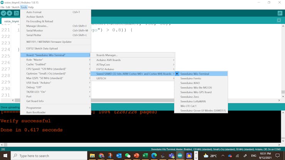The image size is (285, 160).
Task: Click the Type here to search box
Action: [x=49, y=156]
